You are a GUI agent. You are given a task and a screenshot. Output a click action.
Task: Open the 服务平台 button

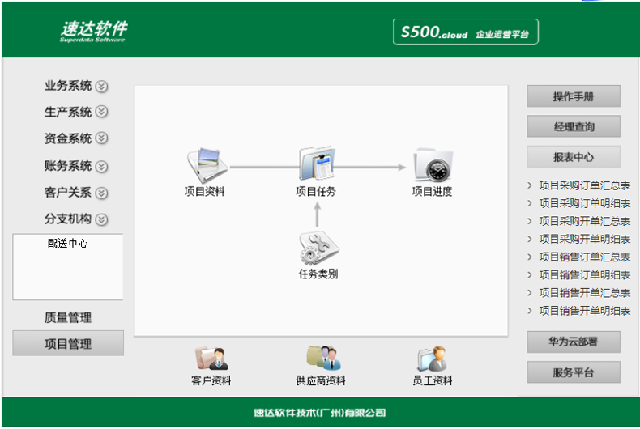[574, 372]
